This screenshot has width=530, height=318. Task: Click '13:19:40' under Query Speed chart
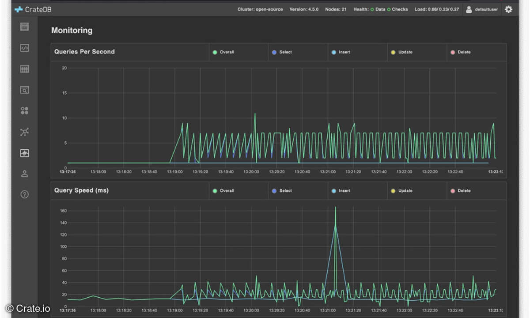[226, 310]
